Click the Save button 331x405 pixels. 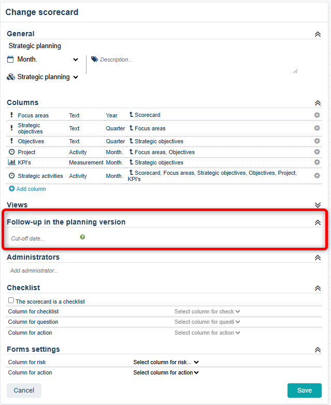point(304,391)
